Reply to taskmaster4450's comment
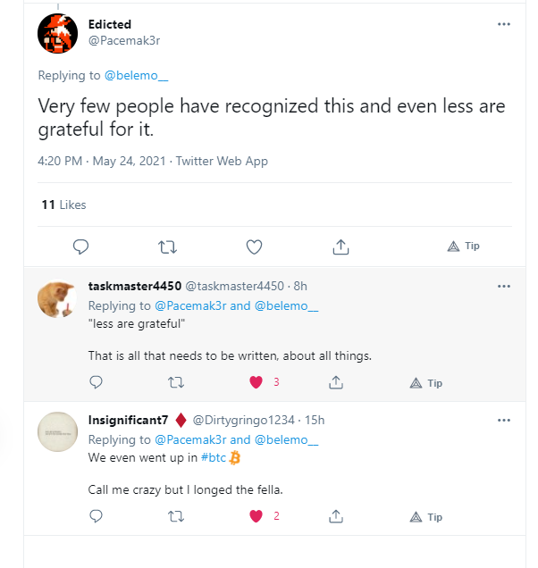538x568 pixels. coord(97,382)
